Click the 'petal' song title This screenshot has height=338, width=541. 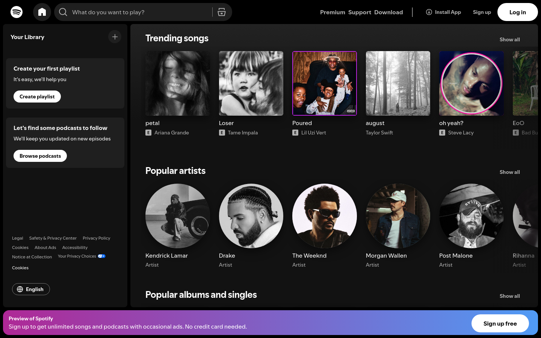point(153,123)
